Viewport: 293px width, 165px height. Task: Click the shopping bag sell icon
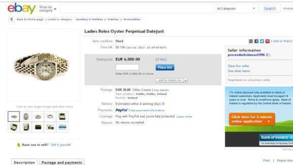[18, 145]
